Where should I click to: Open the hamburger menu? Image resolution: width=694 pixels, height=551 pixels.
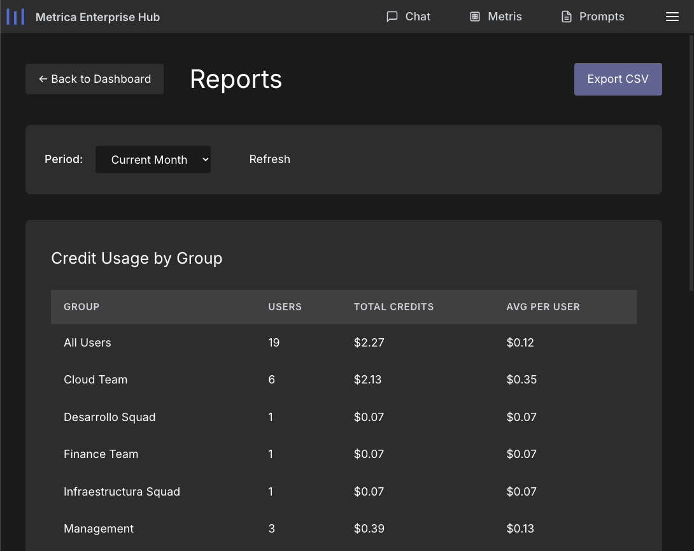(672, 17)
